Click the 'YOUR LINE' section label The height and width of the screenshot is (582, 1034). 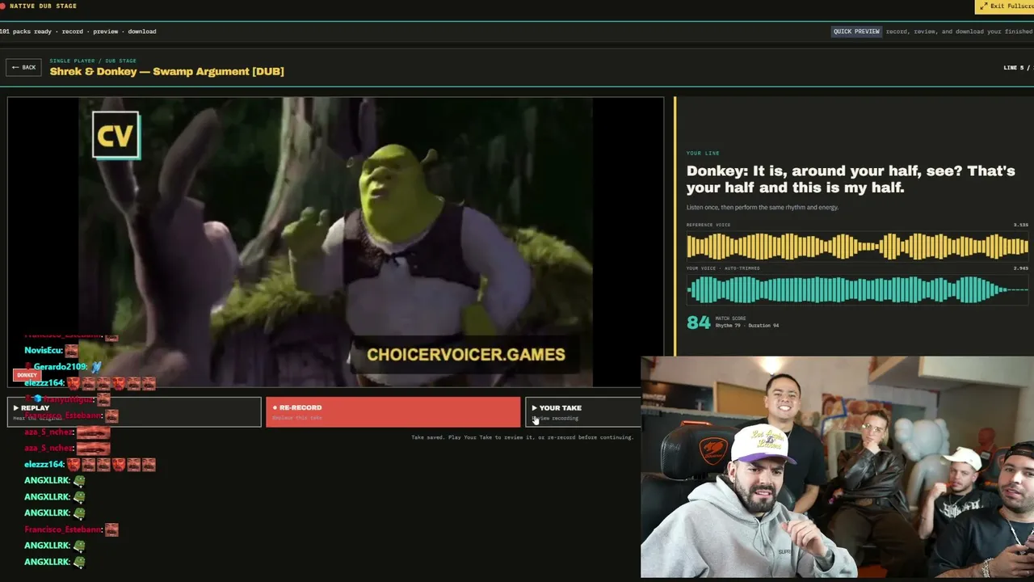click(703, 153)
